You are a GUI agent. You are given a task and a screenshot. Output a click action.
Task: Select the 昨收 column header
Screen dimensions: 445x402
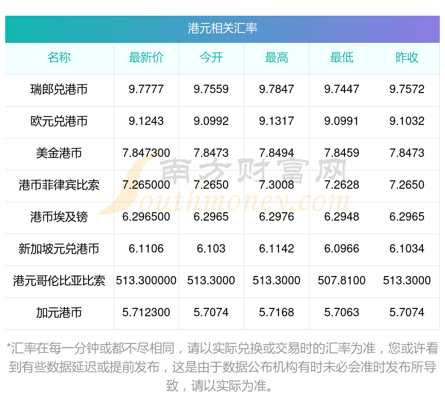click(407, 58)
